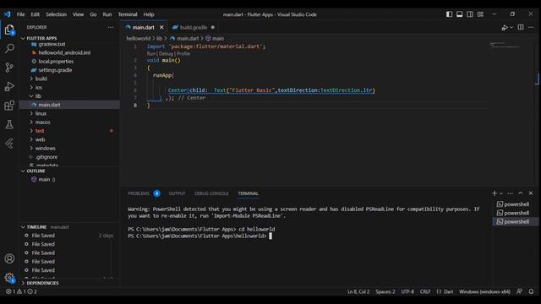Split the editor right
541x304 pixels.
point(521,27)
